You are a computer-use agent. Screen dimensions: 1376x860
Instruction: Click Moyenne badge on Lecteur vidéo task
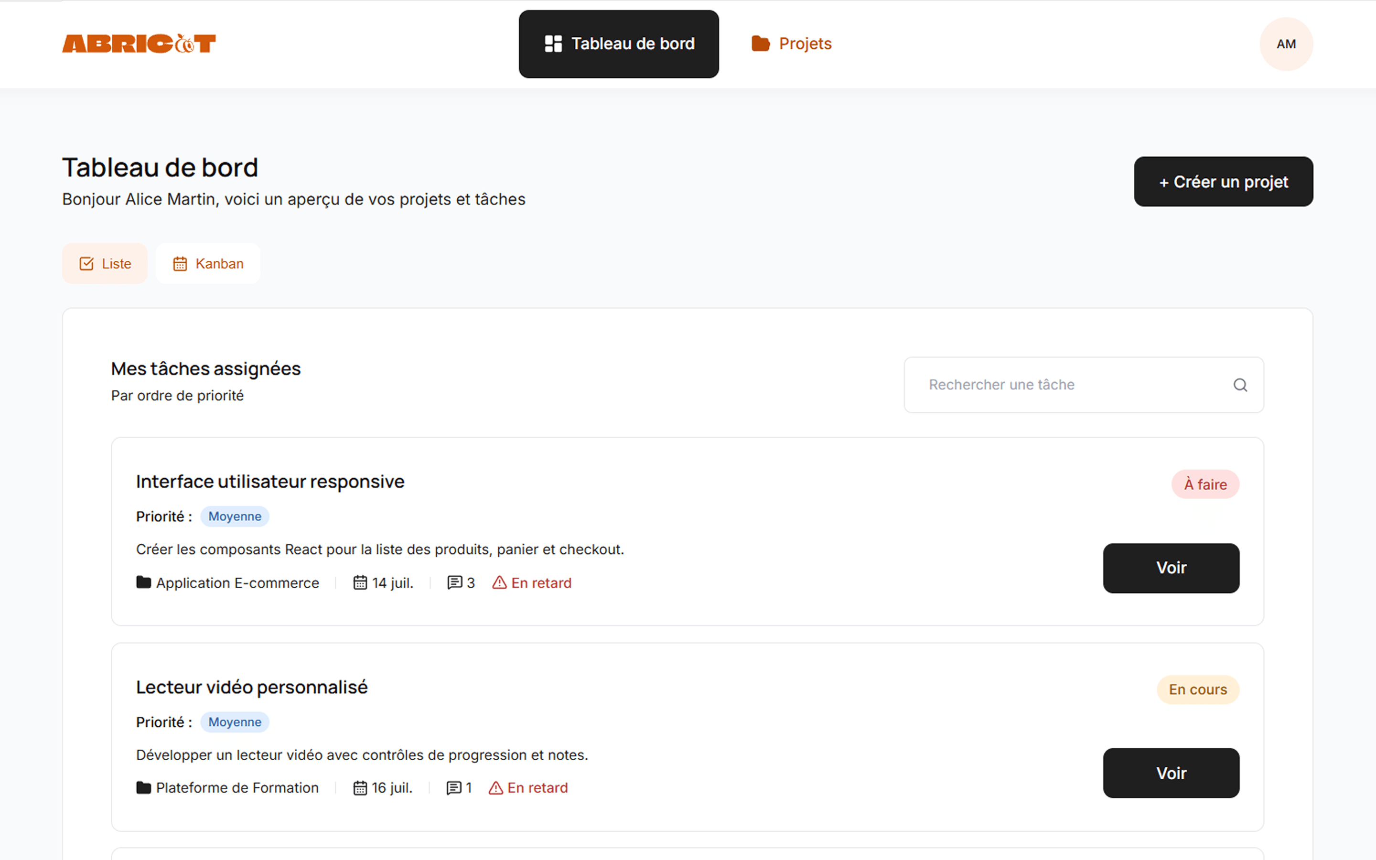click(235, 722)
